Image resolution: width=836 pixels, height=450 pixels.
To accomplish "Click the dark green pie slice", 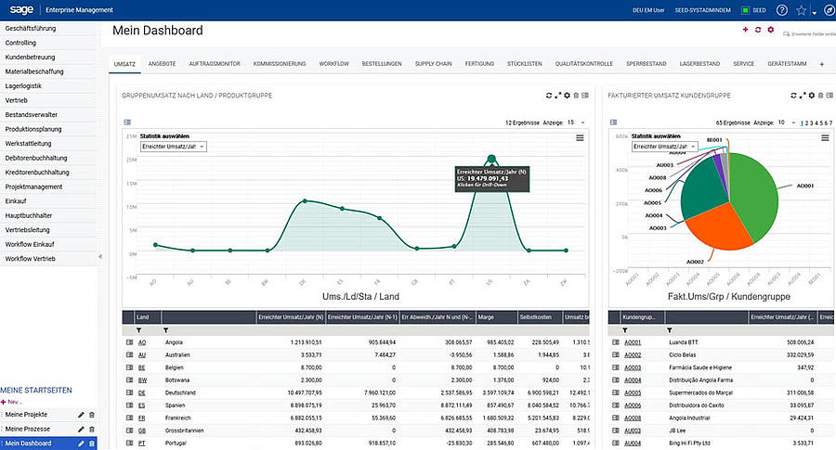I will click(x=703, y=189).
